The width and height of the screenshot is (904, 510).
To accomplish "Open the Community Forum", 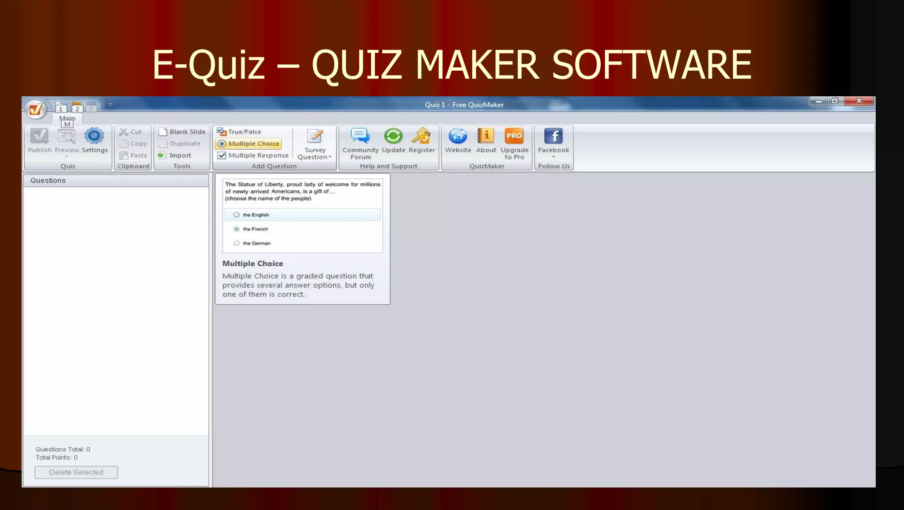I will [x=360, y=144].
